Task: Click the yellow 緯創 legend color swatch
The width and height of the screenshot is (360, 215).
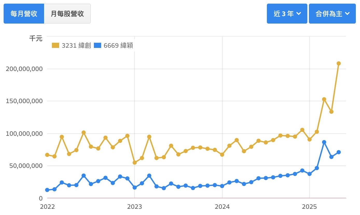Action: pos(56,46)
